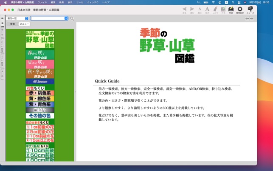Click the 戻る back arrow toolbar icon

tap(184, 9)
